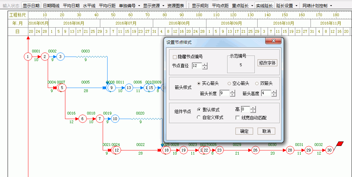Image resolution: width=352 pixels, height=177 pixels.
Task: Click the 取消 button
Action: tap(266, 131)
